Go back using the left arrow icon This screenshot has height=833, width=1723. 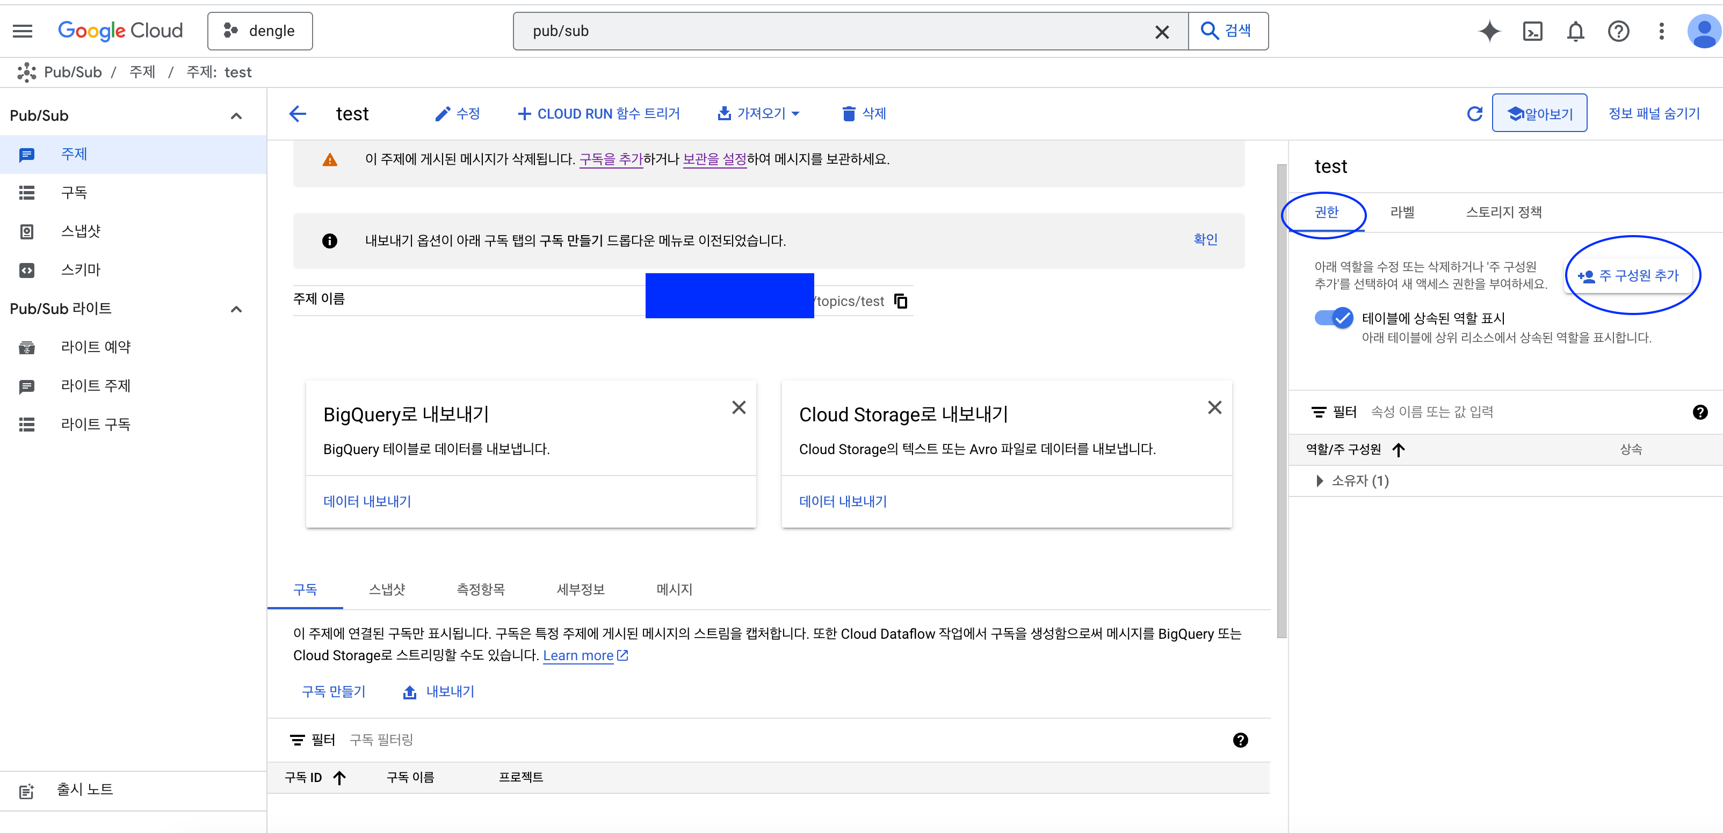click(x=298, y=114)
